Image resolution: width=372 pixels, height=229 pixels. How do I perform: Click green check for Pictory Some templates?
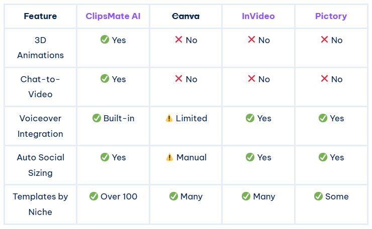[318, 196]
